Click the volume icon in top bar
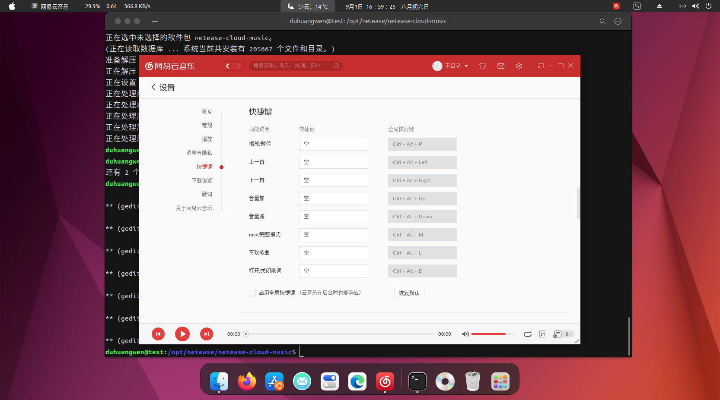Viewport: 720px width, 400px height. [695, 6]
